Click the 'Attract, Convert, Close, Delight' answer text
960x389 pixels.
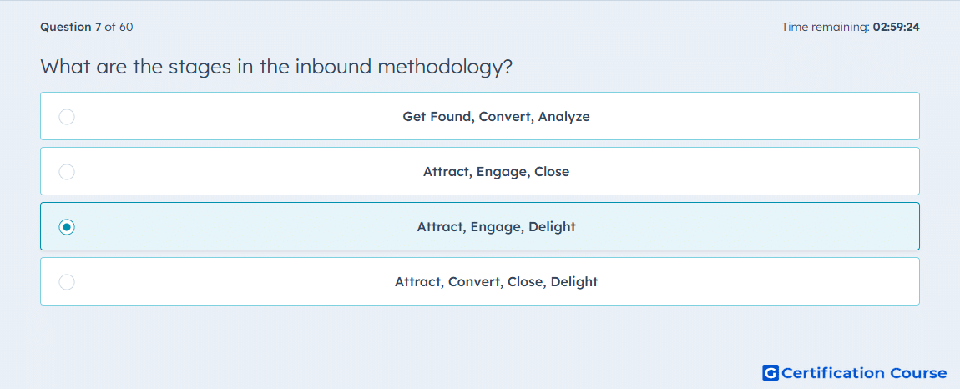pos(496,282)
